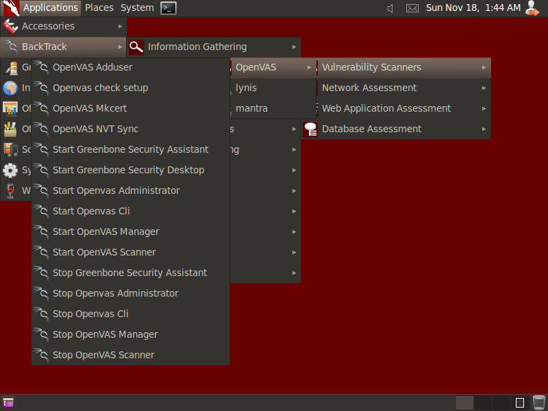Click the clock showing Sun Nov 18
The width and height of the screenshot is (548, 411).
[x=473, y=8]
